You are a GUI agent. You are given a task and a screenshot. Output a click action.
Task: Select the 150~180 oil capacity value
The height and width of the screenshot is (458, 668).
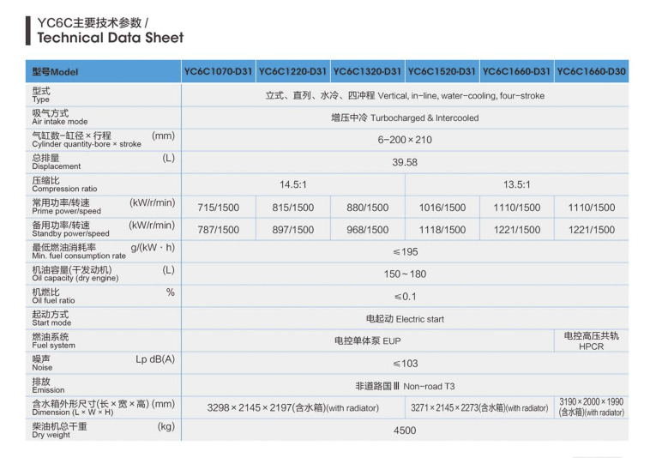click(405, 274)
